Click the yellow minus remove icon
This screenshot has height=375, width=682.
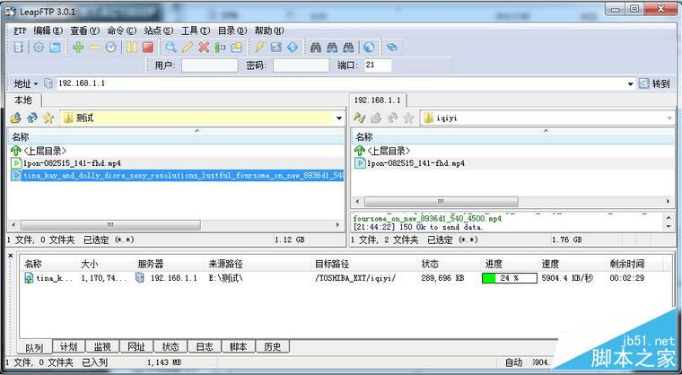coord(94,48)
